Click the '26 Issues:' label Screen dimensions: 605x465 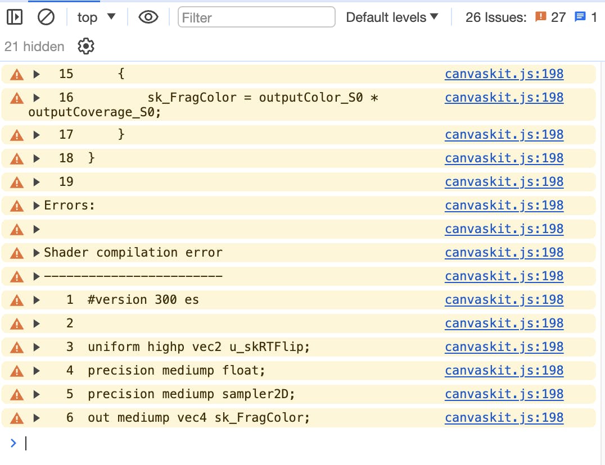(x=496, y=17)
